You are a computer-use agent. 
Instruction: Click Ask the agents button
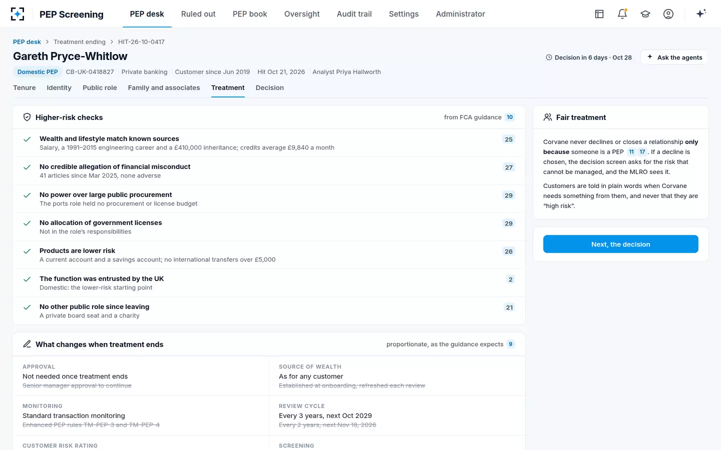point(674,57)
